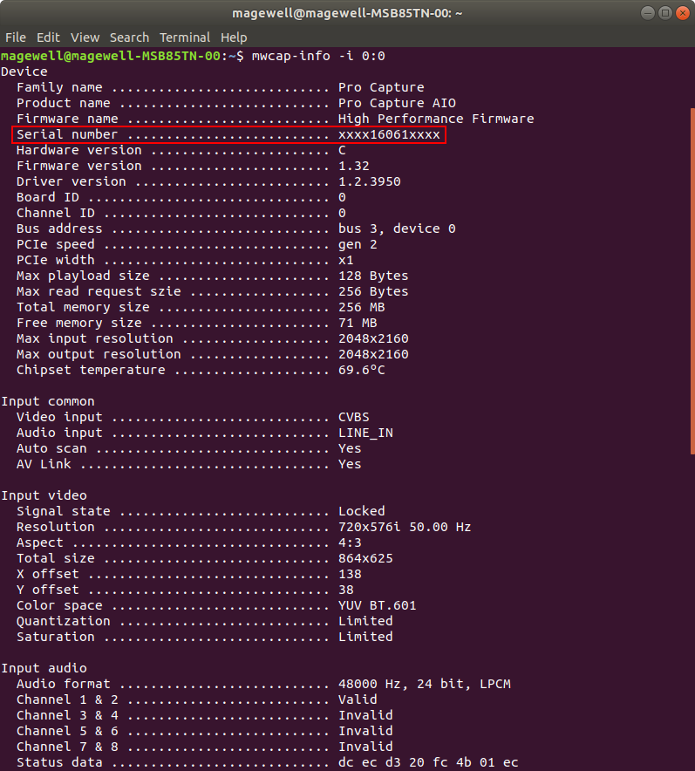Minimize the terminal window

point(648,13)
